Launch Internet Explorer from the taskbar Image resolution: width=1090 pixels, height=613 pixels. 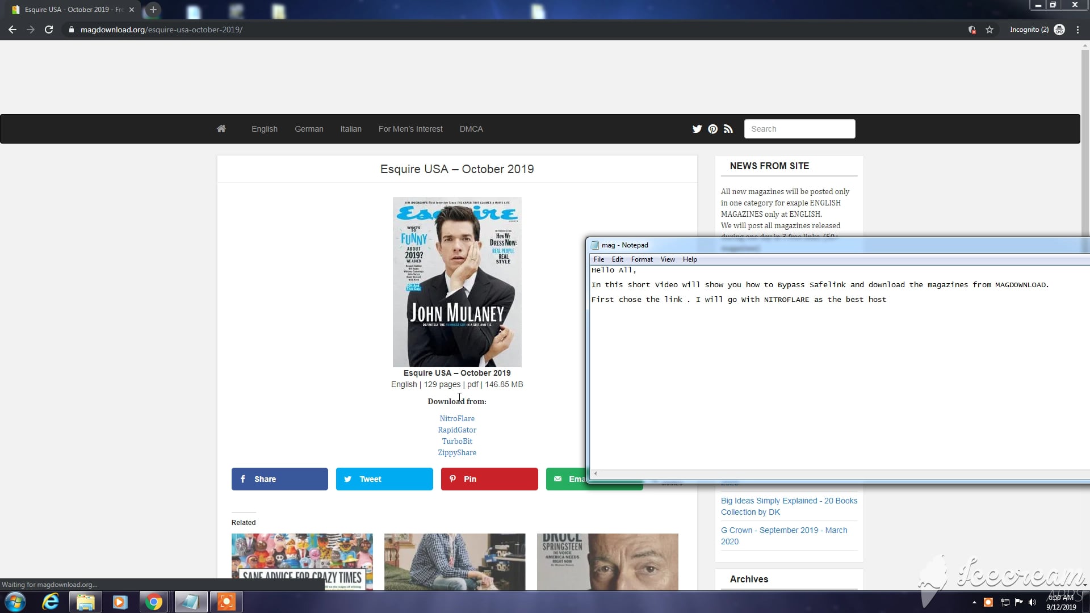tap(51, 602)
